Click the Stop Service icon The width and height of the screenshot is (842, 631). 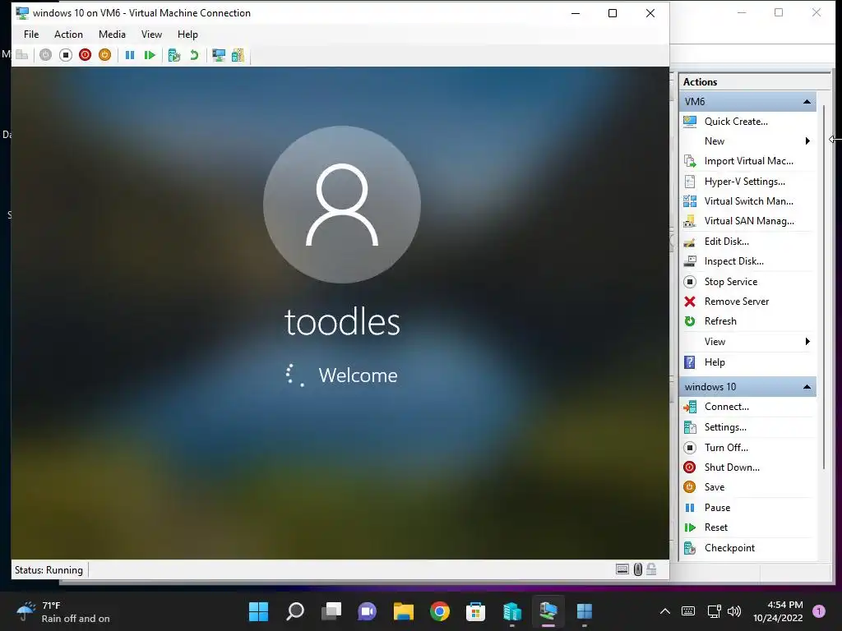690,282
